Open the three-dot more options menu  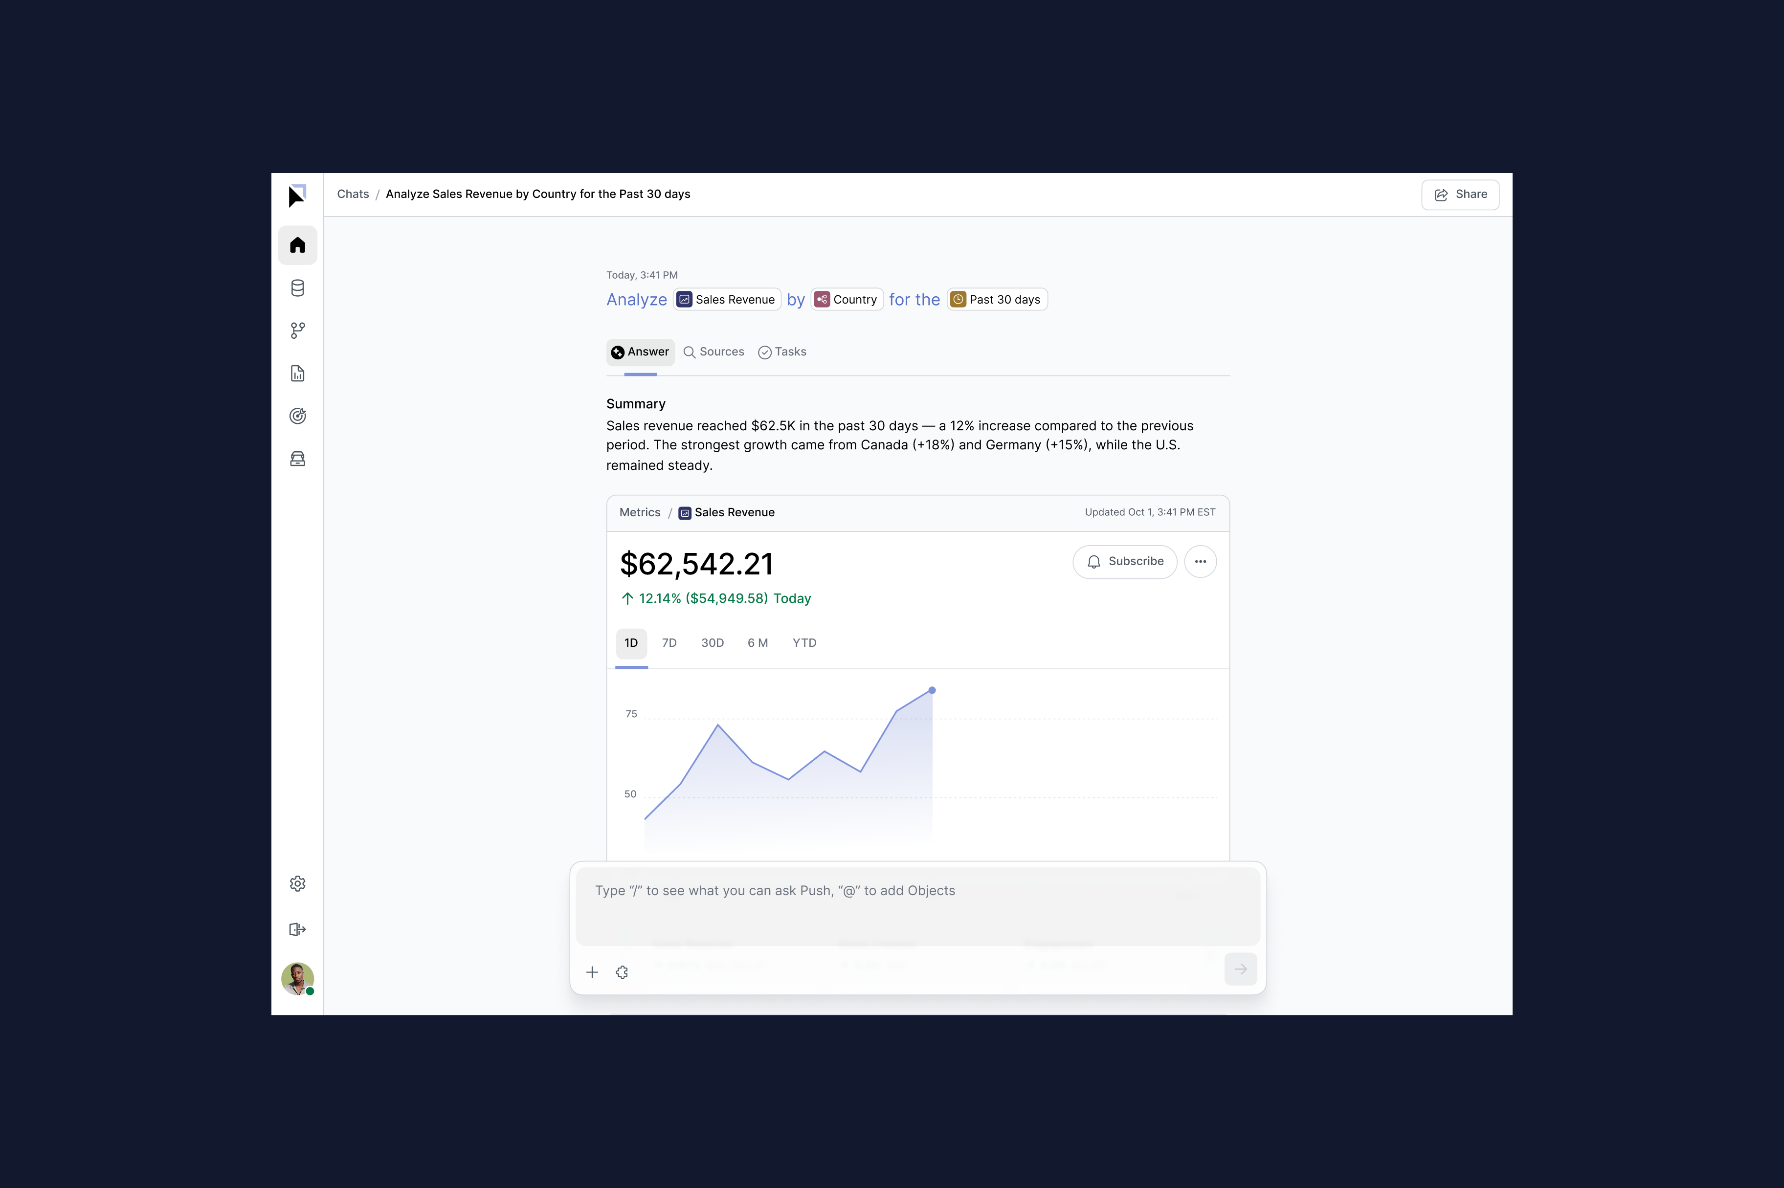1200,561
